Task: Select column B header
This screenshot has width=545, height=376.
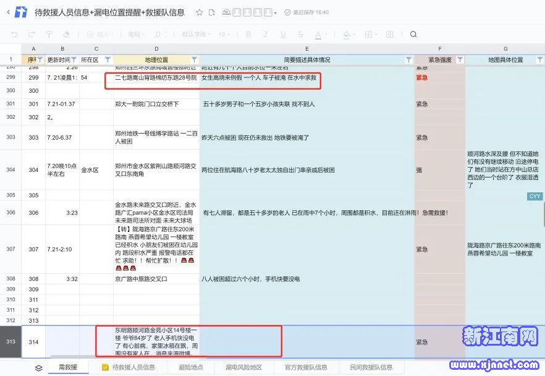Action: click(x=62, y=49)
